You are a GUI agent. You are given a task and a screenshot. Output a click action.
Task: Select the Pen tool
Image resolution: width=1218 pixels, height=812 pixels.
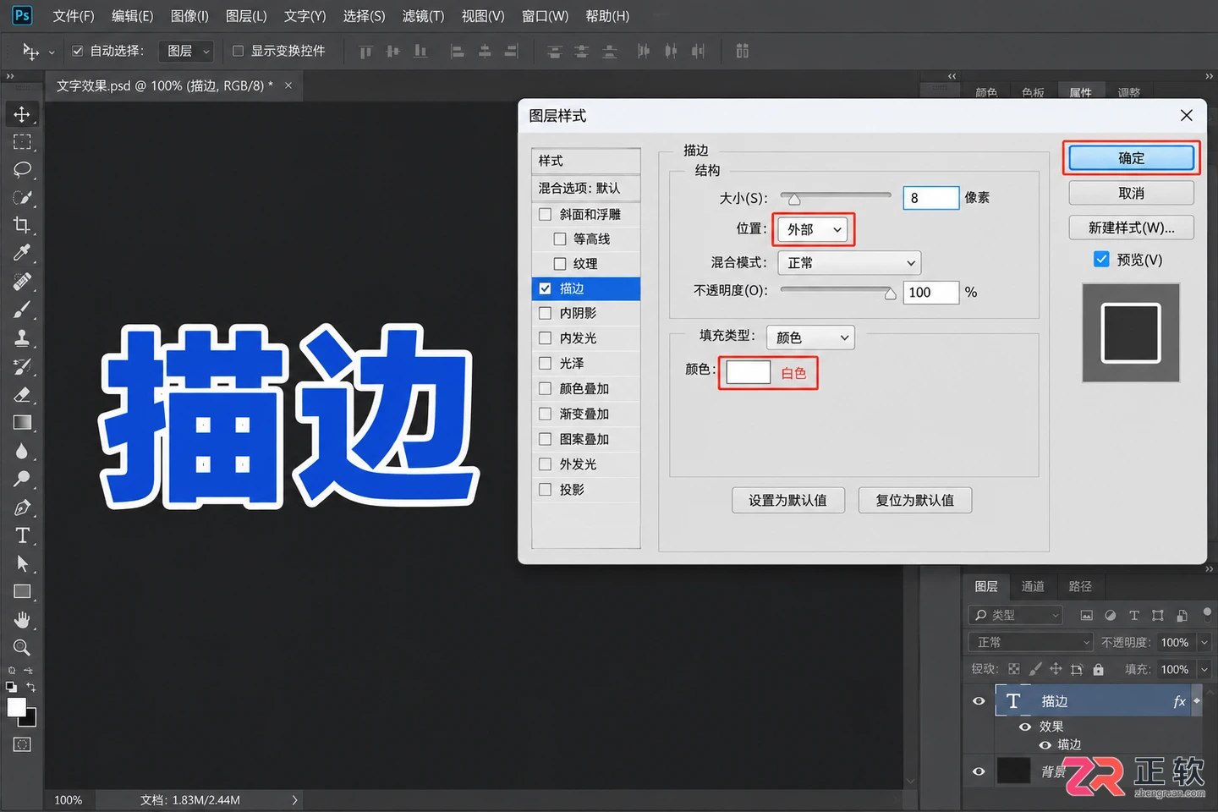point(22,507)
